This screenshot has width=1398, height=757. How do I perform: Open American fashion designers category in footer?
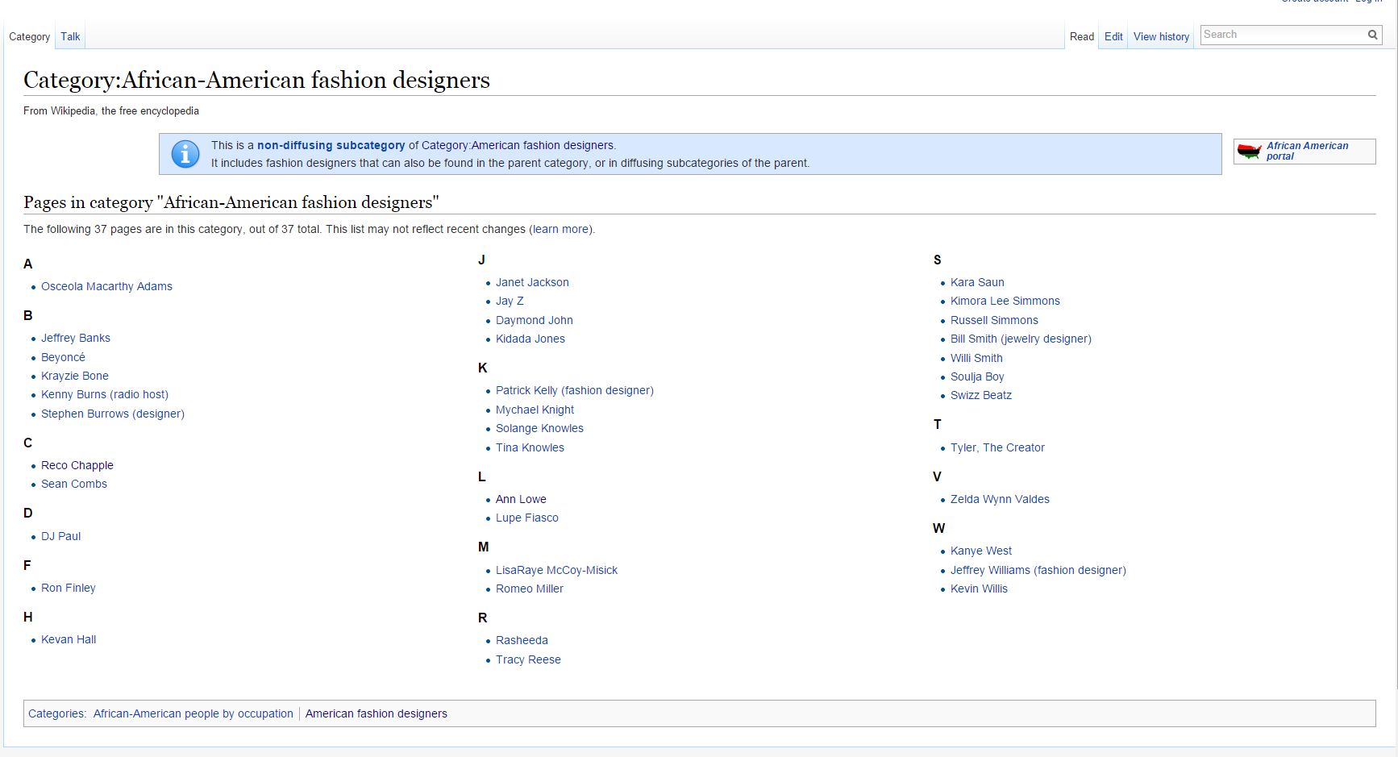(x=376, y=713)
